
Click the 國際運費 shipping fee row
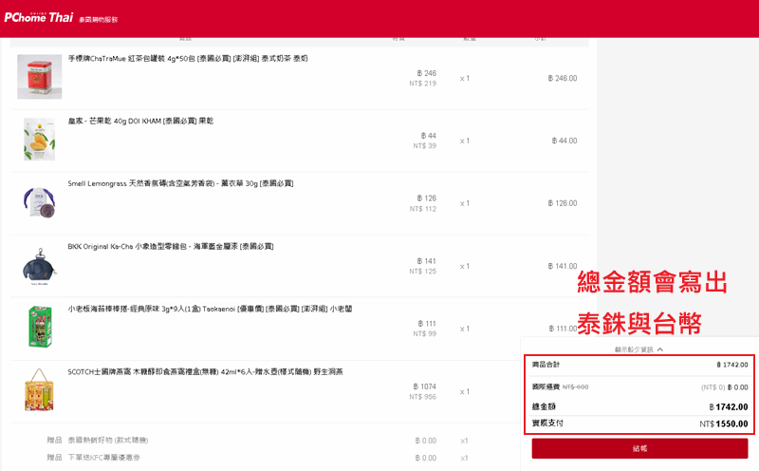click(639, 387)
